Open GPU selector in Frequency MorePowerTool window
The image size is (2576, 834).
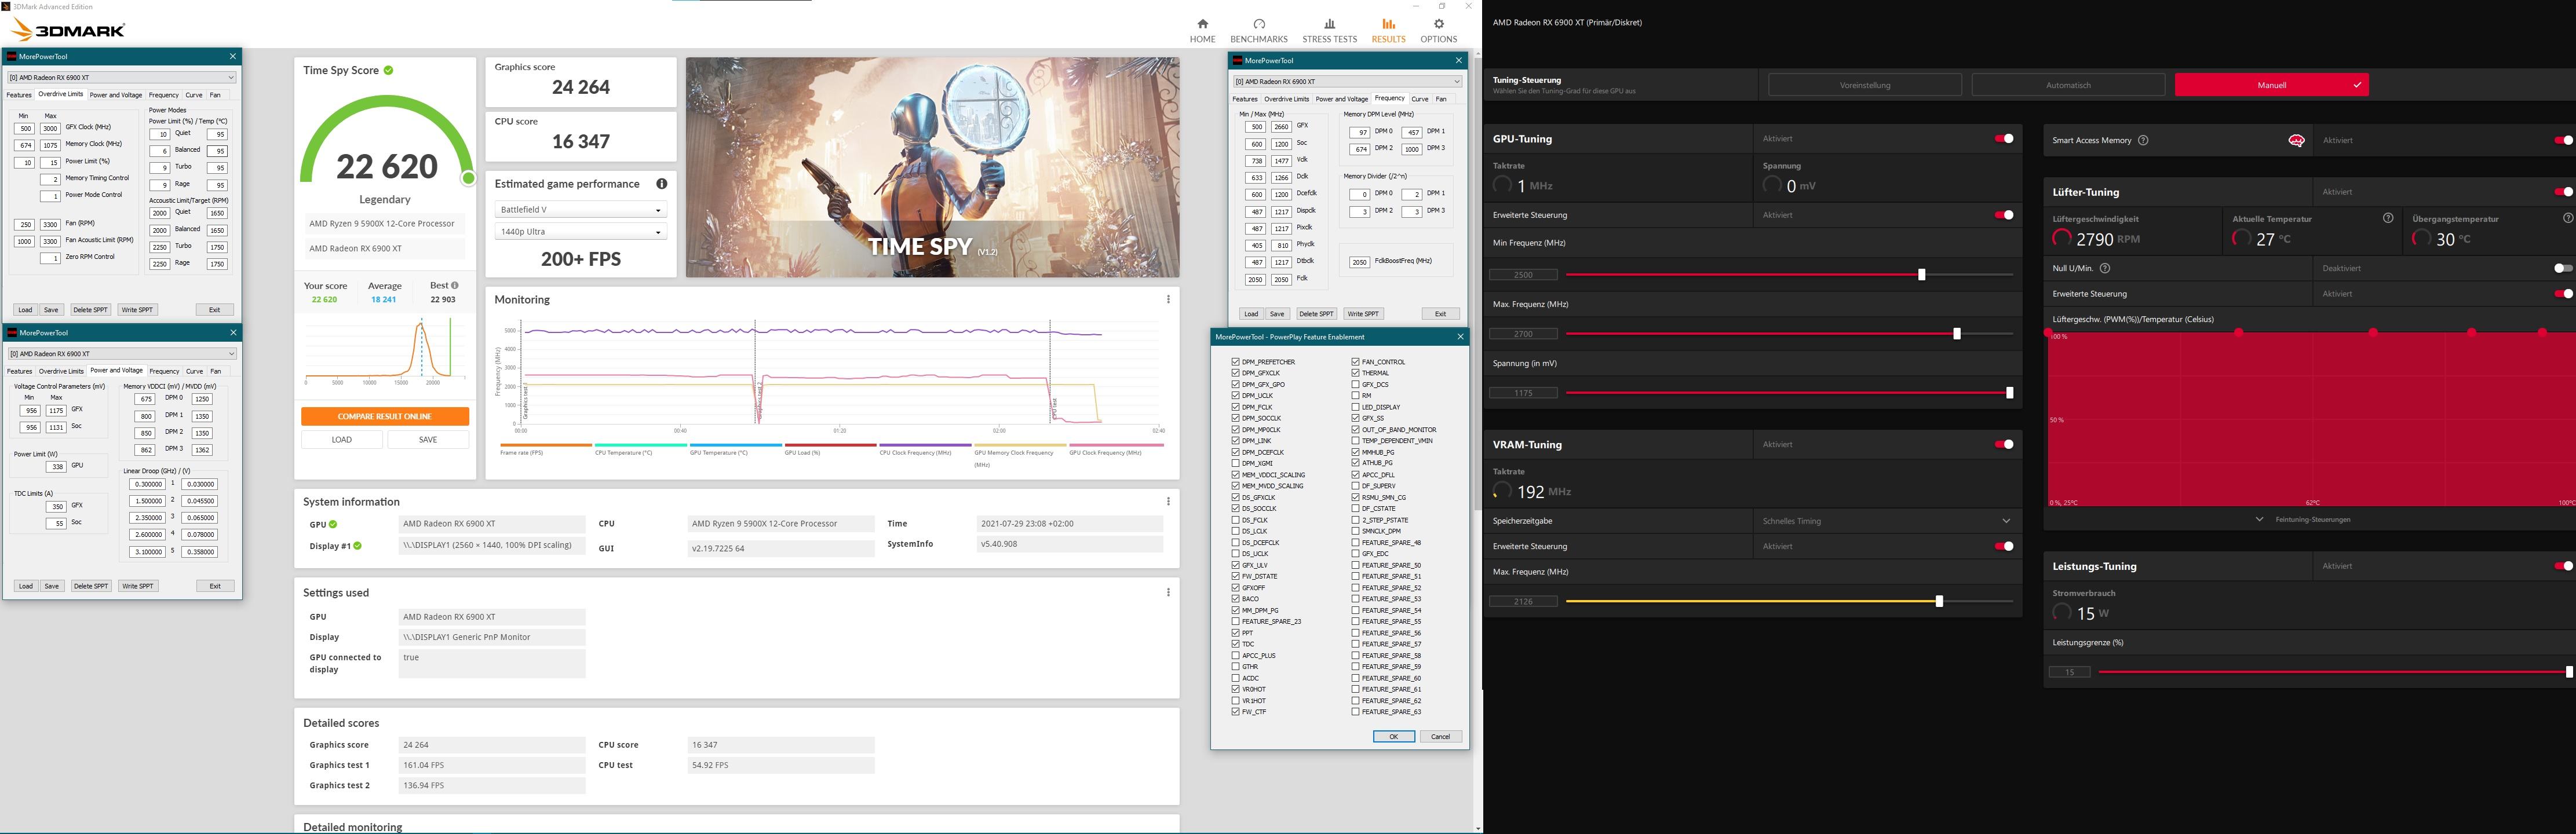(1347, 82)
